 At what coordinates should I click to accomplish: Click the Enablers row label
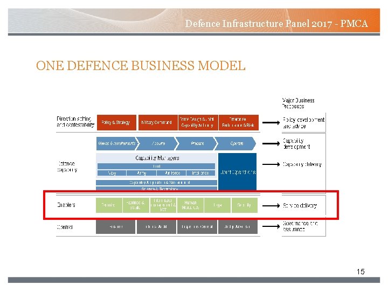tap(66, 205)
